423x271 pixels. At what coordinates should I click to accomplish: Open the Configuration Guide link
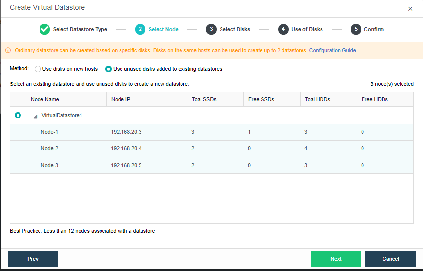coord(332,50)
